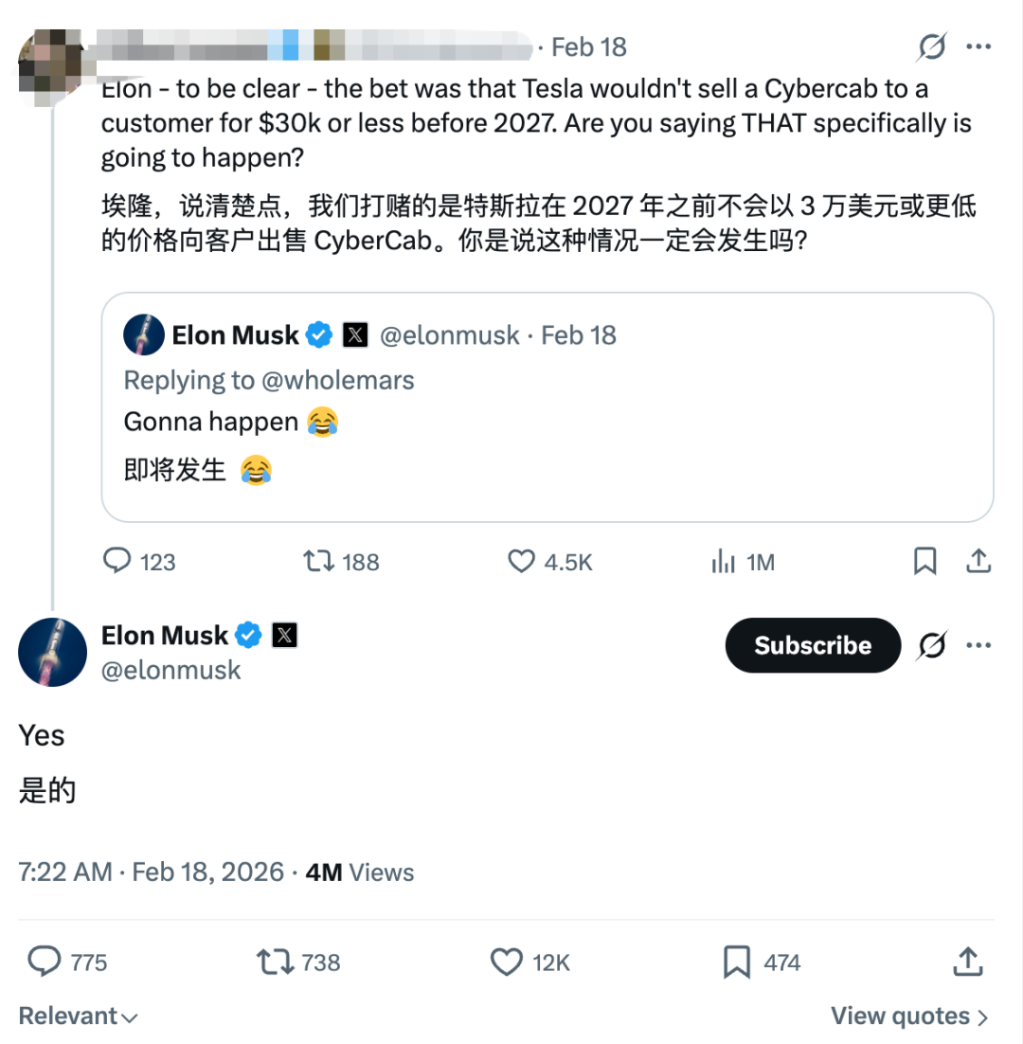This screenshot has height=1044, width=1023.
Task: Share Elon's Yes tweet
Action: click(x=967, y=963)
